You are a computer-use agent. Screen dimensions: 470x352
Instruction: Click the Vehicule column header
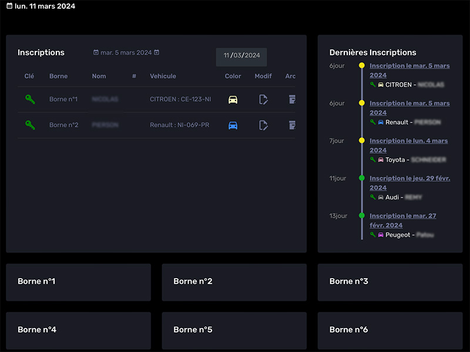(163, 76)
